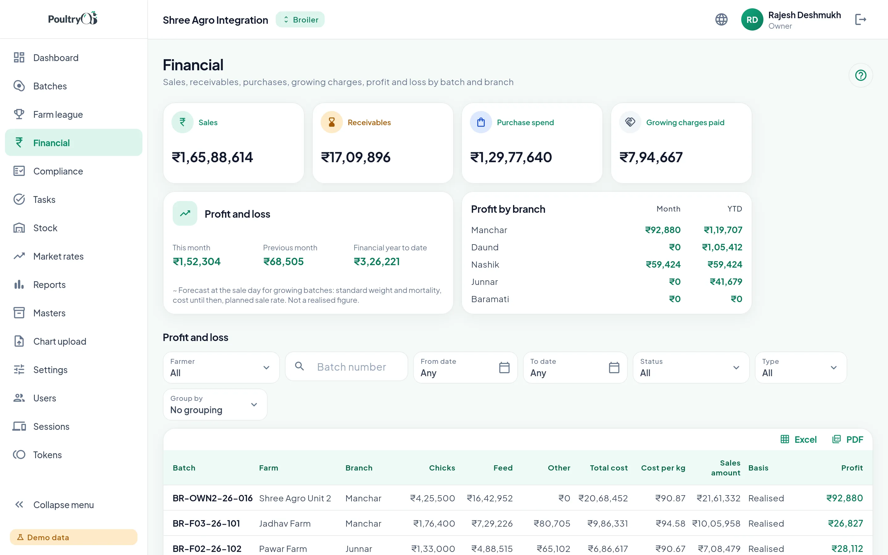Screen dimensions: 888x555
Task: Click This month profit ₹1,52,304
Action: click(x=197, y=261)
